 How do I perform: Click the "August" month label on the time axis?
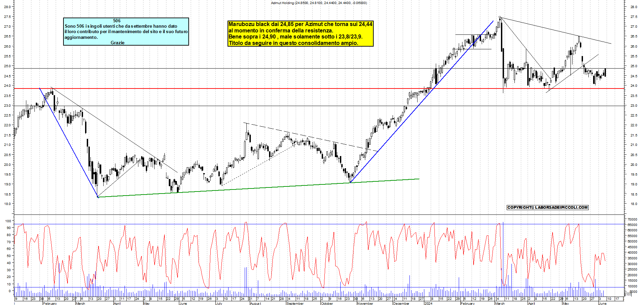click(x=256, y=303)
